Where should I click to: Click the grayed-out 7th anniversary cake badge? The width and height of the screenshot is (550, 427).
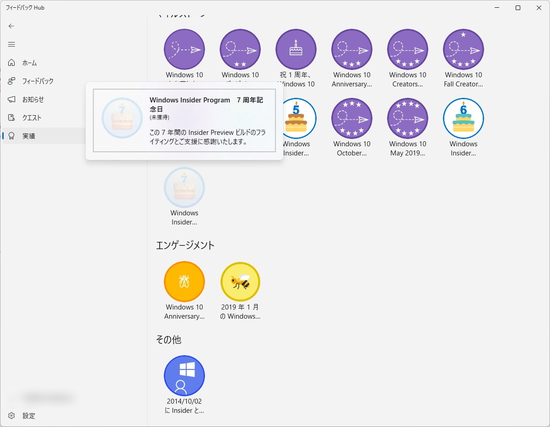[184, 187]
